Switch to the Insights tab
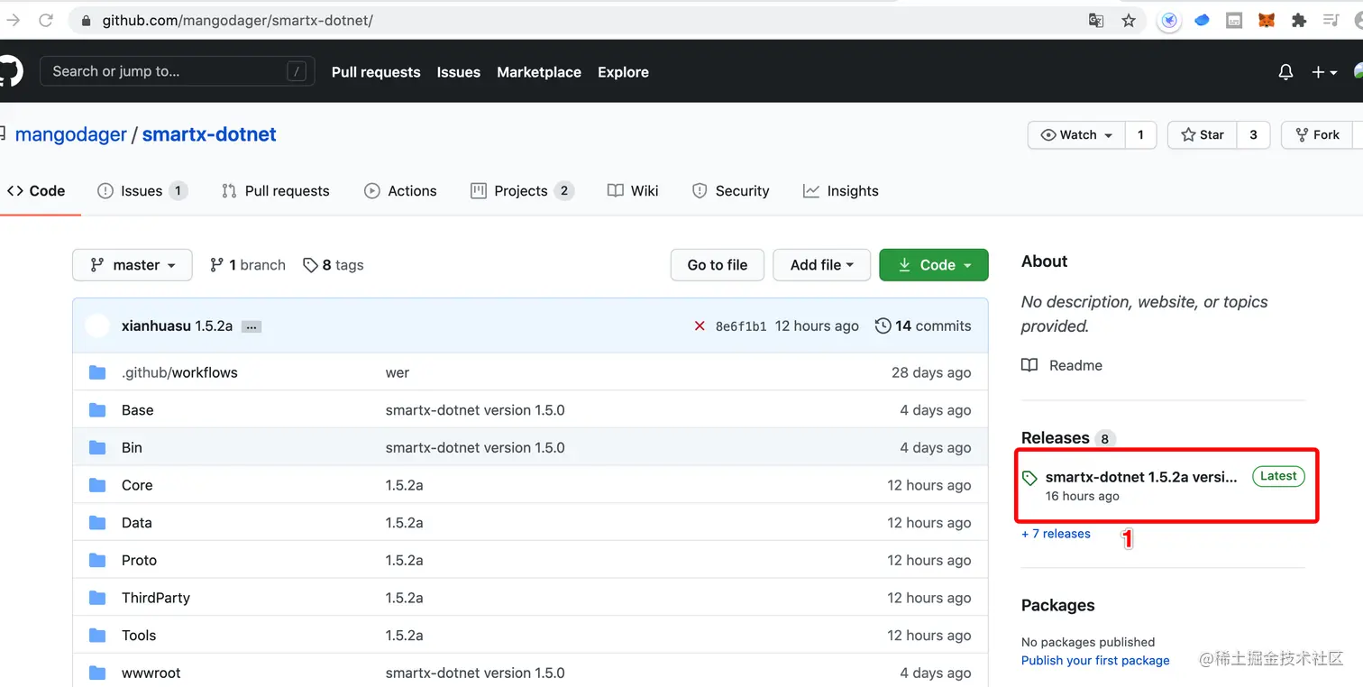Screen dimensions: 1363x687 (841, 191)
